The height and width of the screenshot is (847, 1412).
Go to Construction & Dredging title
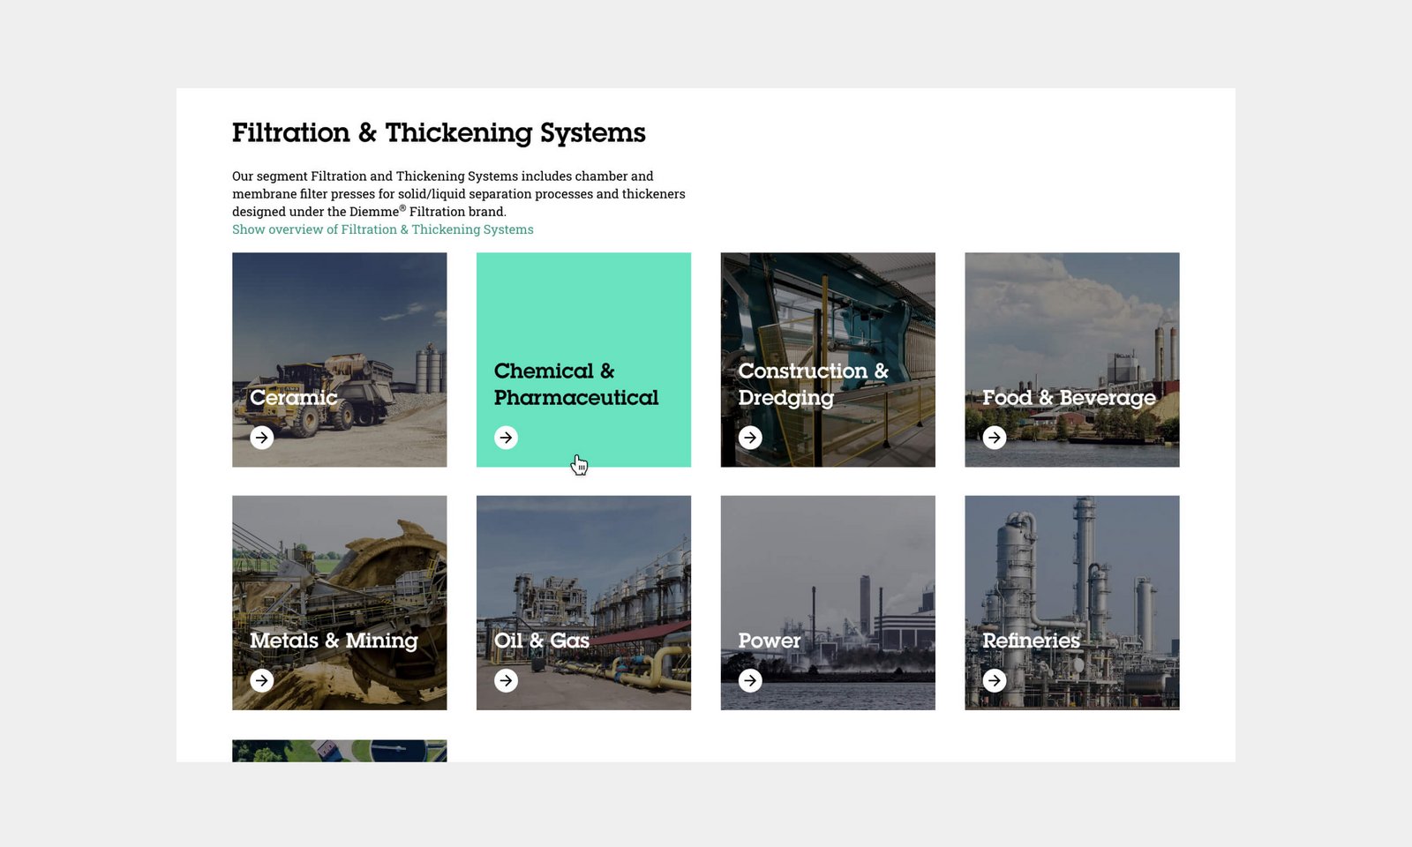[x=814, y=384]
